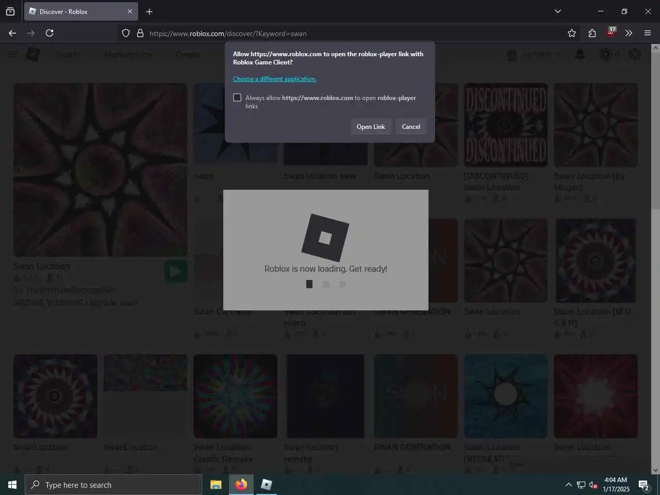Click the 'Swan location remake' title
660x495 pixels.
[310, 453]
